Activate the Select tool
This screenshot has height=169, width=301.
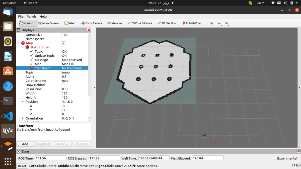coord(70,23)
